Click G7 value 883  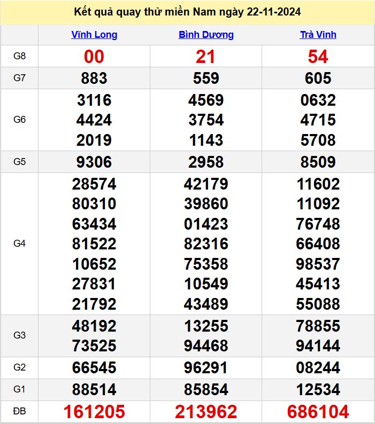pos(94,78)
